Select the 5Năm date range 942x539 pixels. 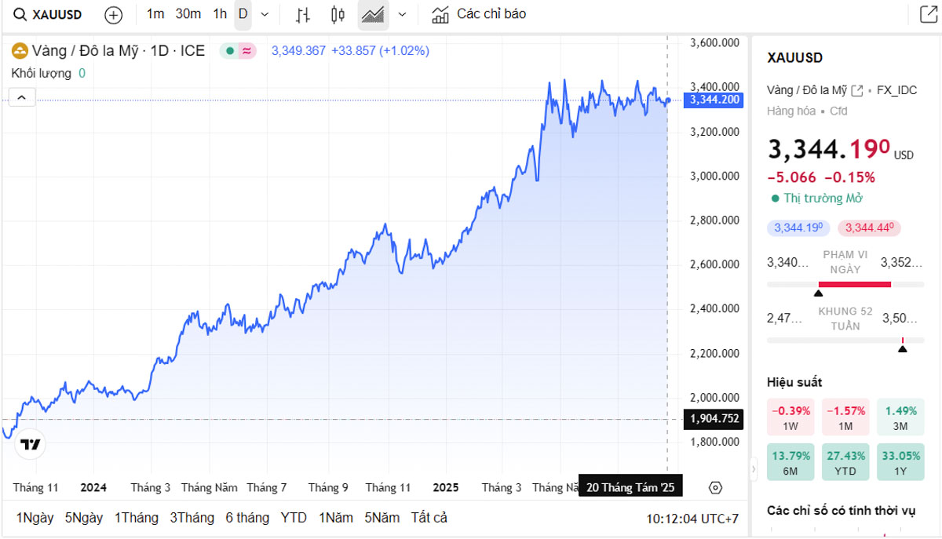pyautogui.click(x=382, y=518)
